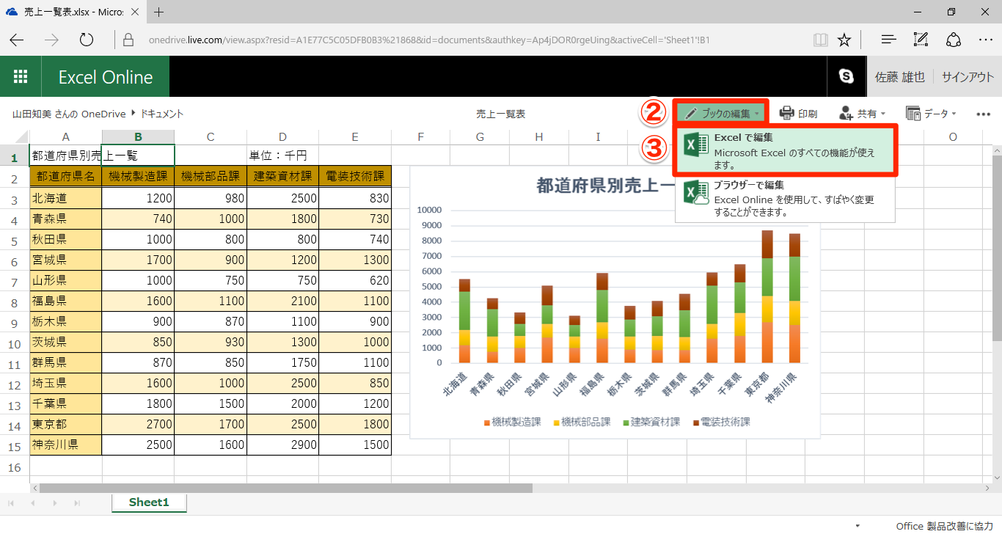
Task: Select the 売上一覧表.xlsx browser tab
Action: (75, 12)
